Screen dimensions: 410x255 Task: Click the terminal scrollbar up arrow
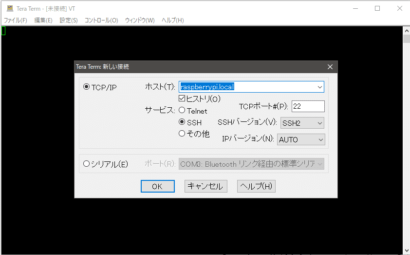(407, 31)
